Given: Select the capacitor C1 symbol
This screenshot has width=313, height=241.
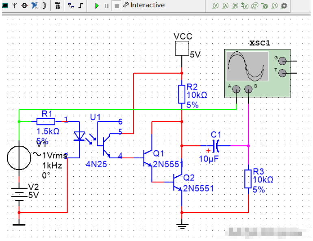Looking at the screenshot, I should (x=215, y=145).
